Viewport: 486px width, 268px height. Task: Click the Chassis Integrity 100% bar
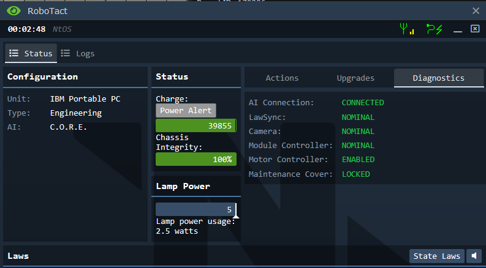point(196,159)
